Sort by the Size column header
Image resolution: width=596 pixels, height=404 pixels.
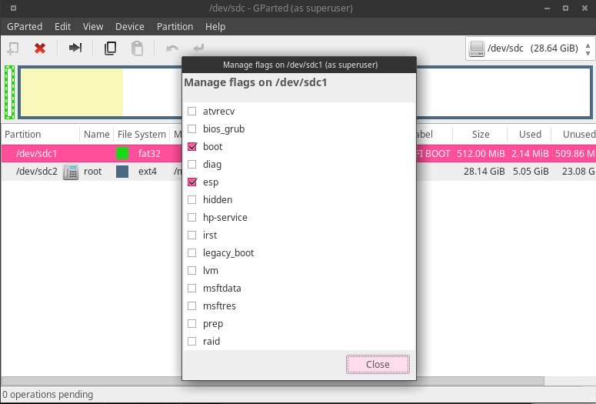pos(481,134)
